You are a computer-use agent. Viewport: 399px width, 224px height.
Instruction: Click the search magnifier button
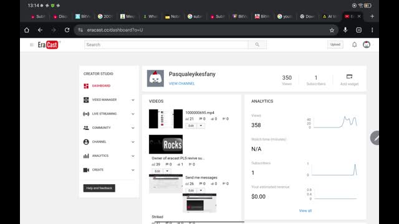coord(257,45)
